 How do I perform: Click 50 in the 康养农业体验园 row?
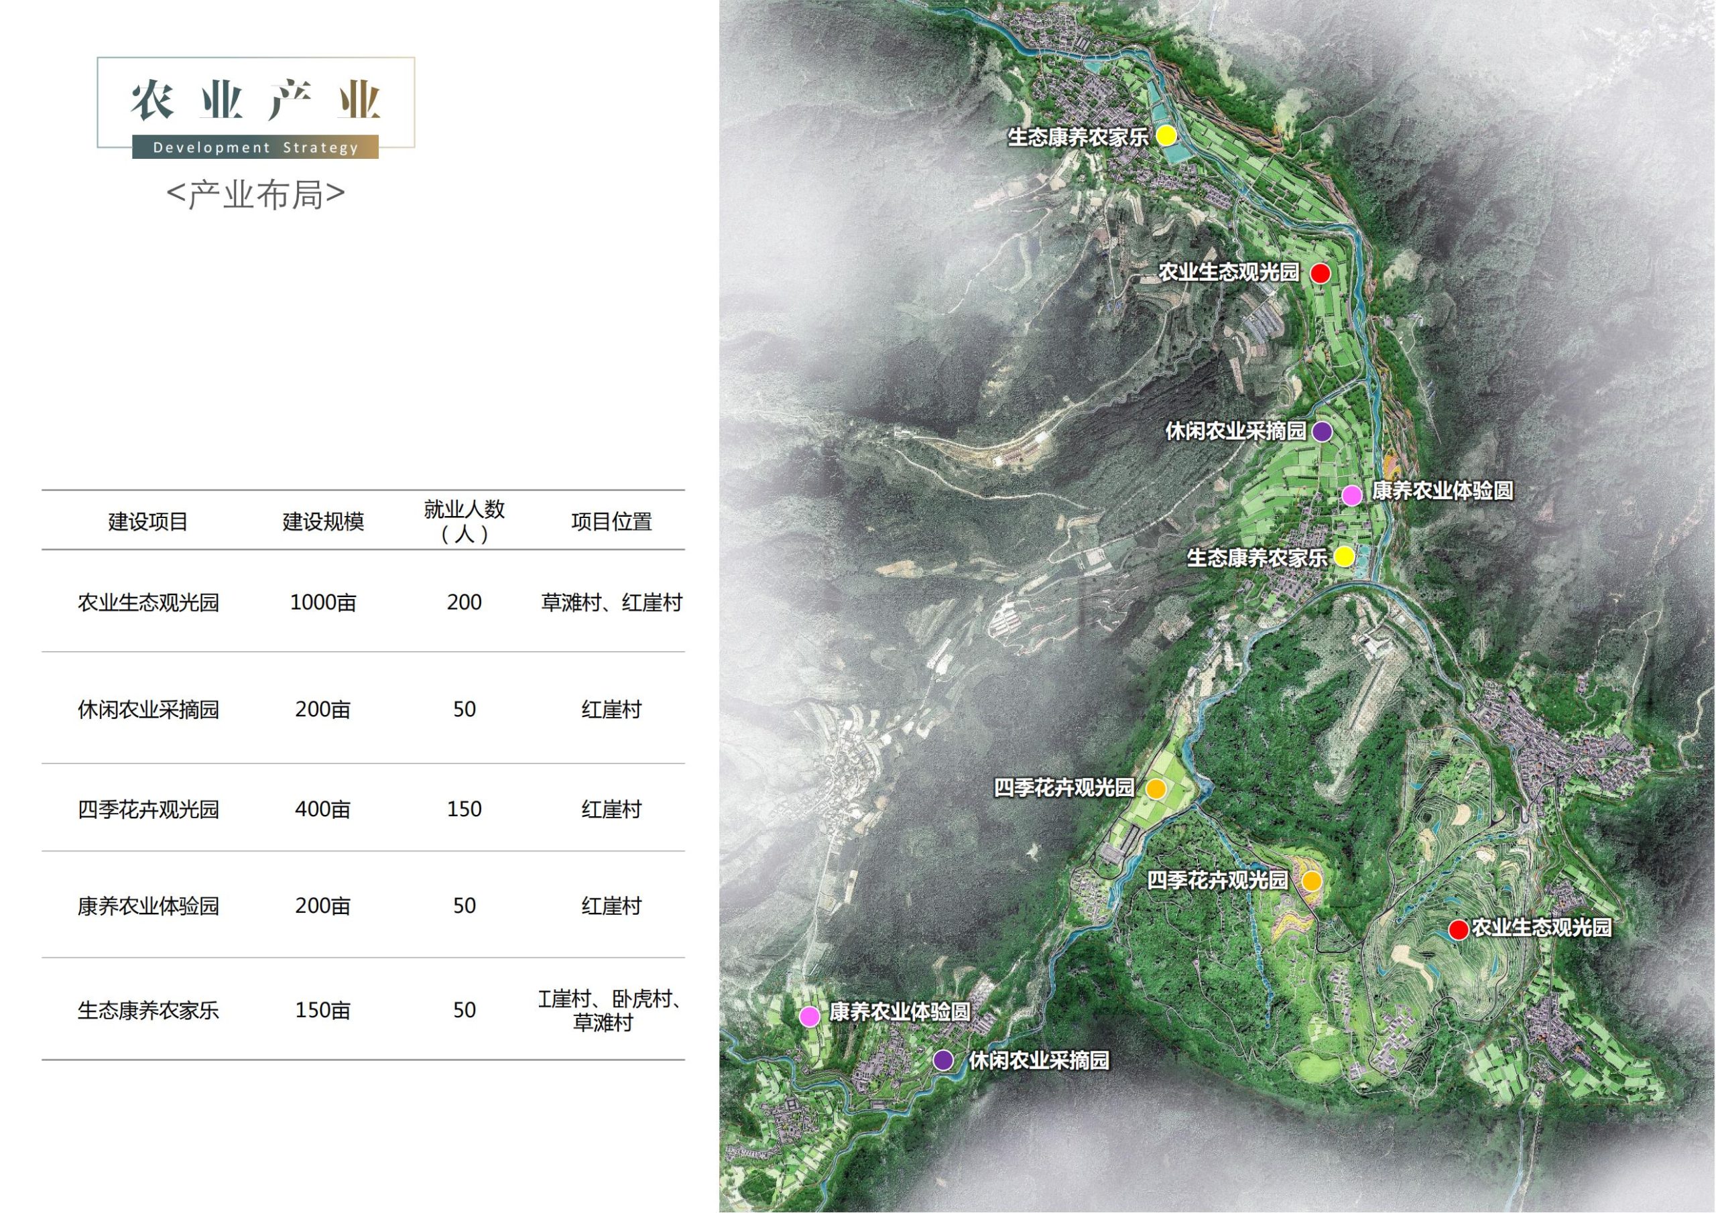(x=464, y=905)
